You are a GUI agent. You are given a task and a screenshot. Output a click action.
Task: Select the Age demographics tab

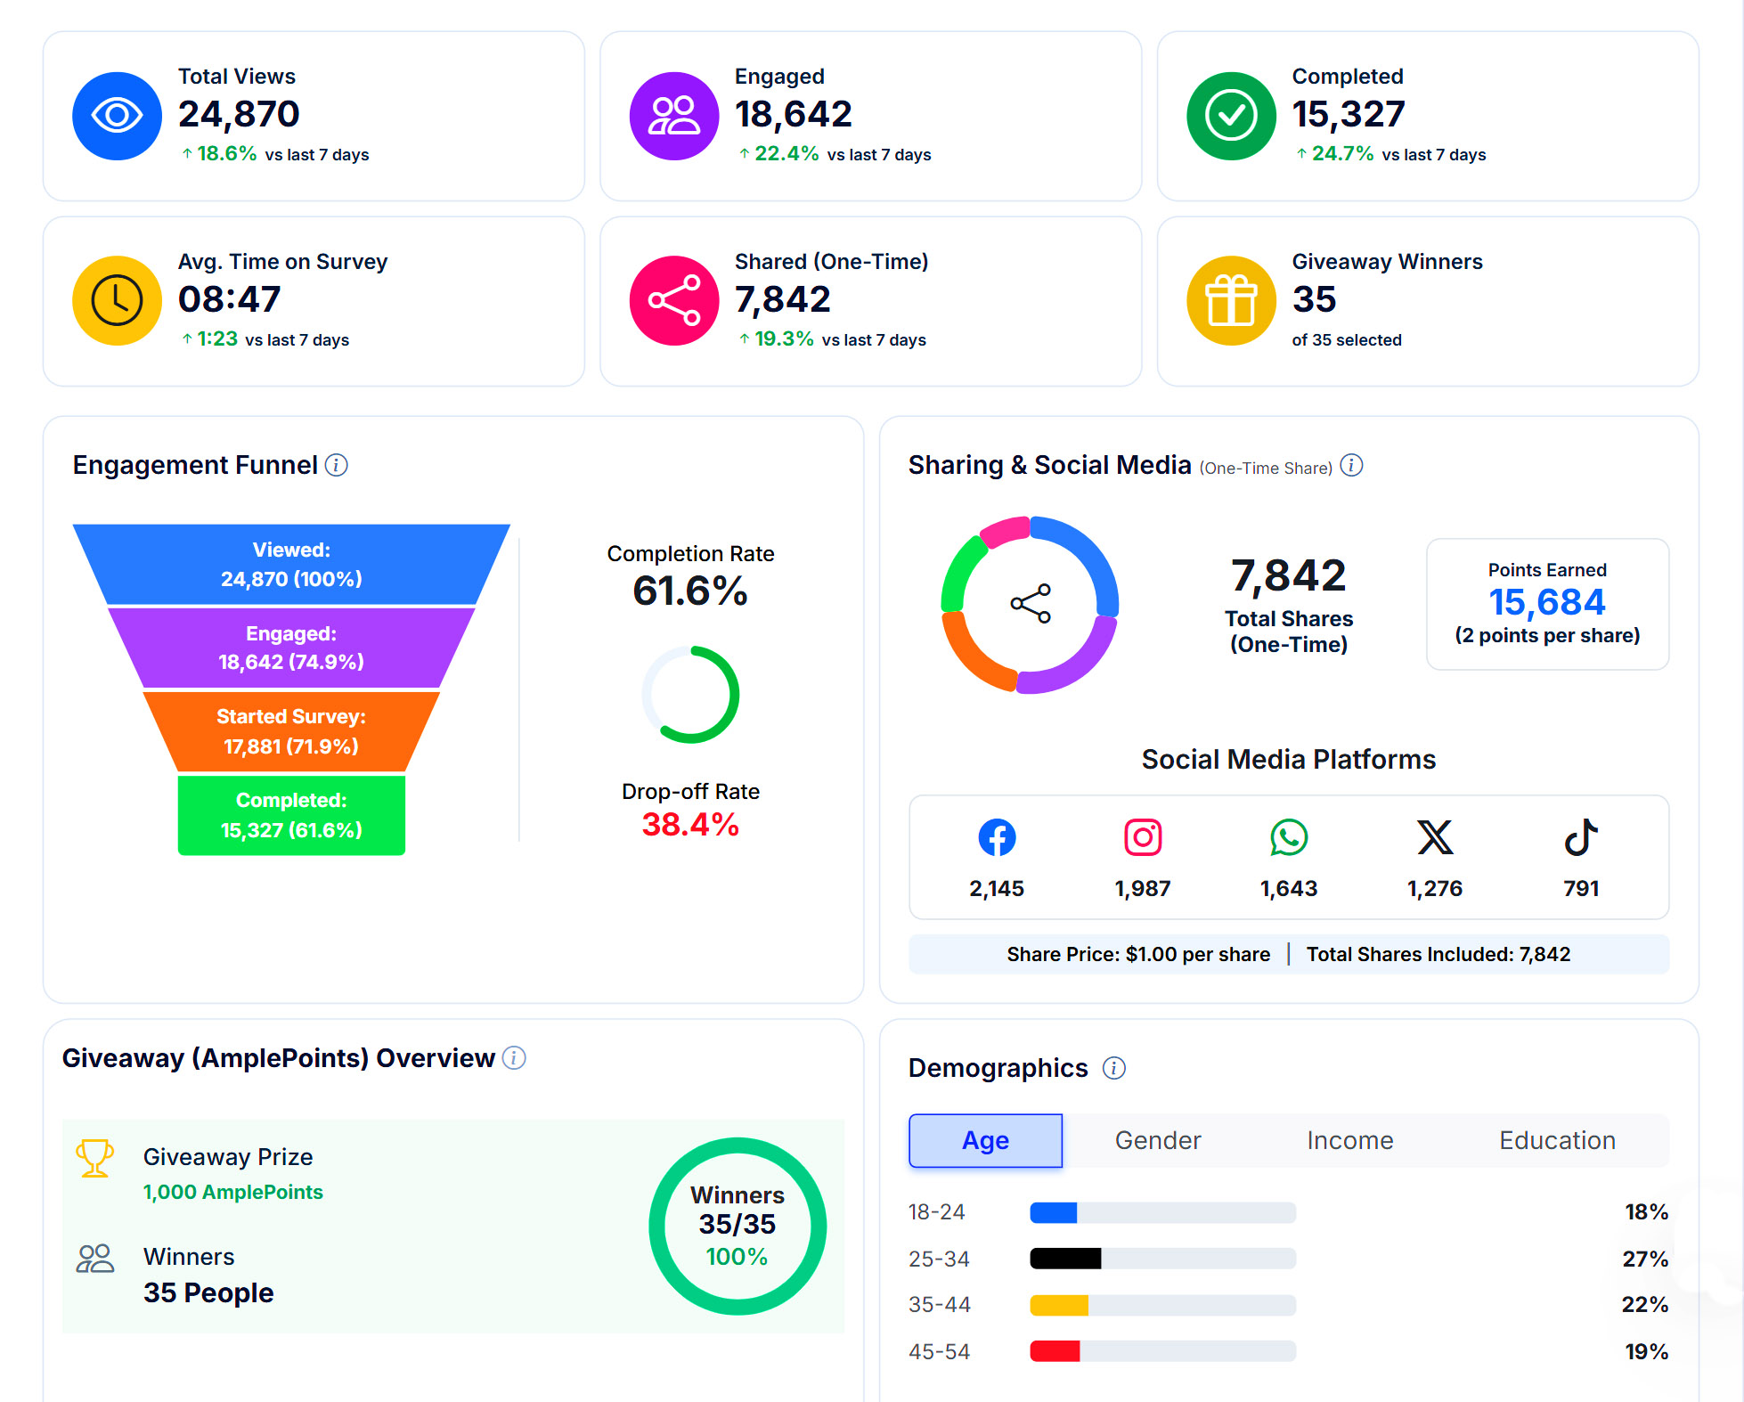[985, 1140]
